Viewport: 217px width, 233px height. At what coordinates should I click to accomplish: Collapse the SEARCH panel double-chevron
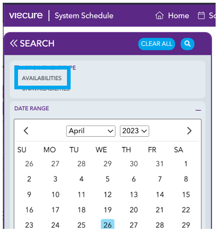click(x=13, y=43)
